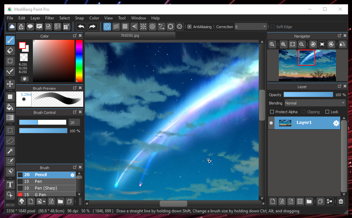Enable radial snap
352x218 pixels.
[x=143, y=27]
